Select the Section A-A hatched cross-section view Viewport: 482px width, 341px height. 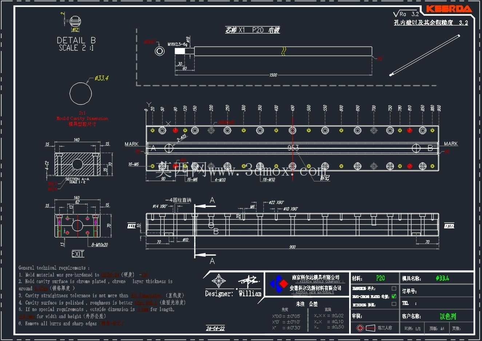(77, 164)
